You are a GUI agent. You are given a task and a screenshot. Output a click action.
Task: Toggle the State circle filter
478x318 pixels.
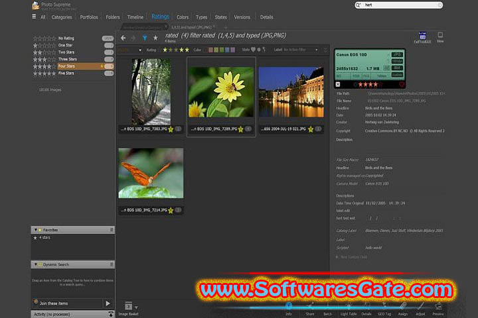(259, 50)
